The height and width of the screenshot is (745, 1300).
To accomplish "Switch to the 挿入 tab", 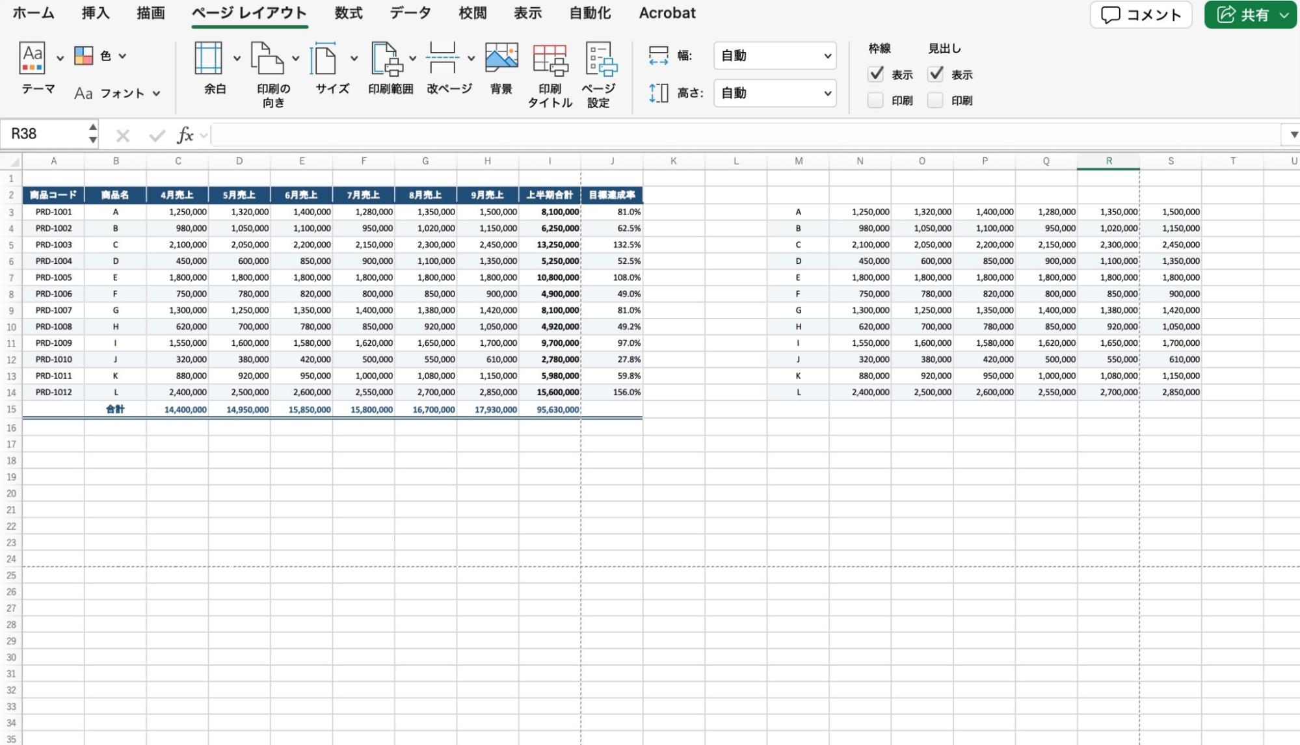I will (x=96, y=13).
